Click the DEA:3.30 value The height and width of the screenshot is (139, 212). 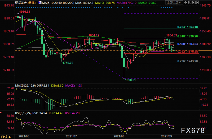point(57,86)
